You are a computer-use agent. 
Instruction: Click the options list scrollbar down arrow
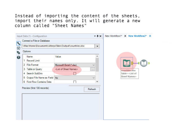97,81
